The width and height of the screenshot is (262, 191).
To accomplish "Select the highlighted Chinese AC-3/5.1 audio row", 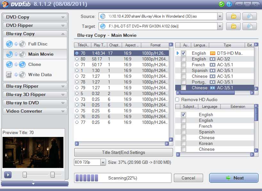I will (215, 88).
